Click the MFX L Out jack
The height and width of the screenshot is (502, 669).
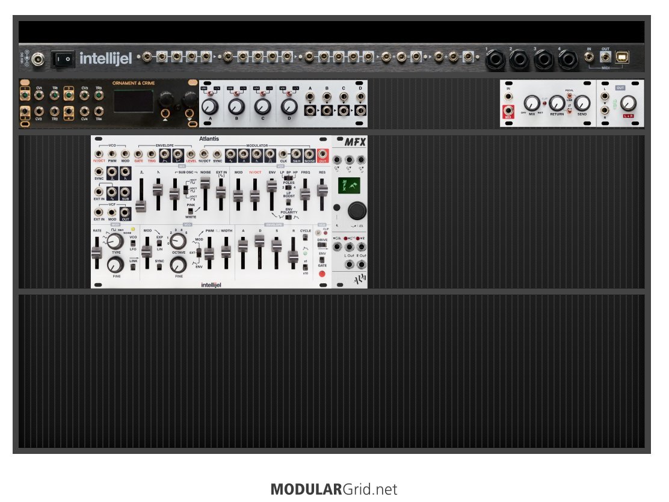click(350, 265)
